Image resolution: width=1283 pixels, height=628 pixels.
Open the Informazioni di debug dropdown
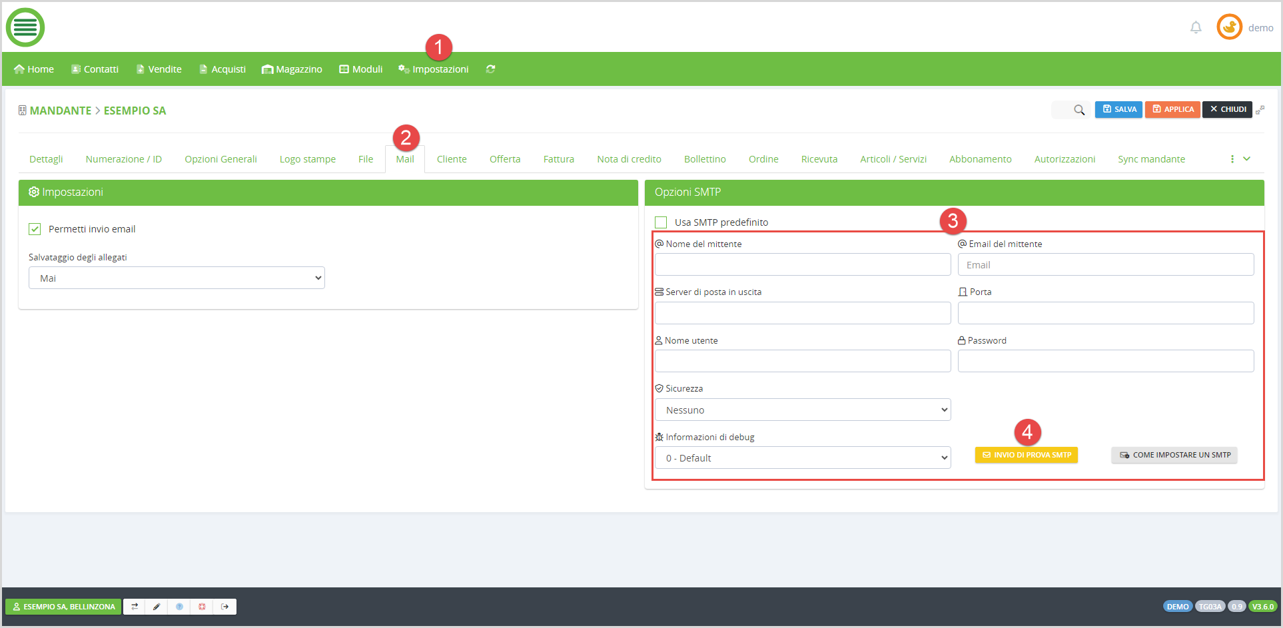click(802, 458)
